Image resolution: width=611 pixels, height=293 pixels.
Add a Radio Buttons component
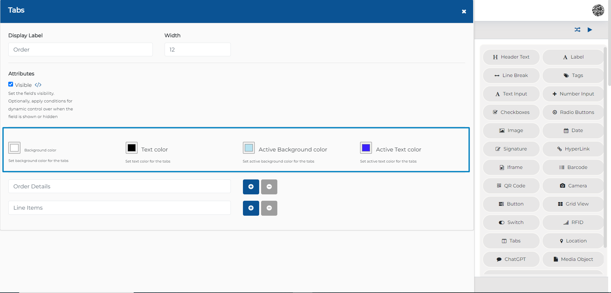(x=573, y=112)
